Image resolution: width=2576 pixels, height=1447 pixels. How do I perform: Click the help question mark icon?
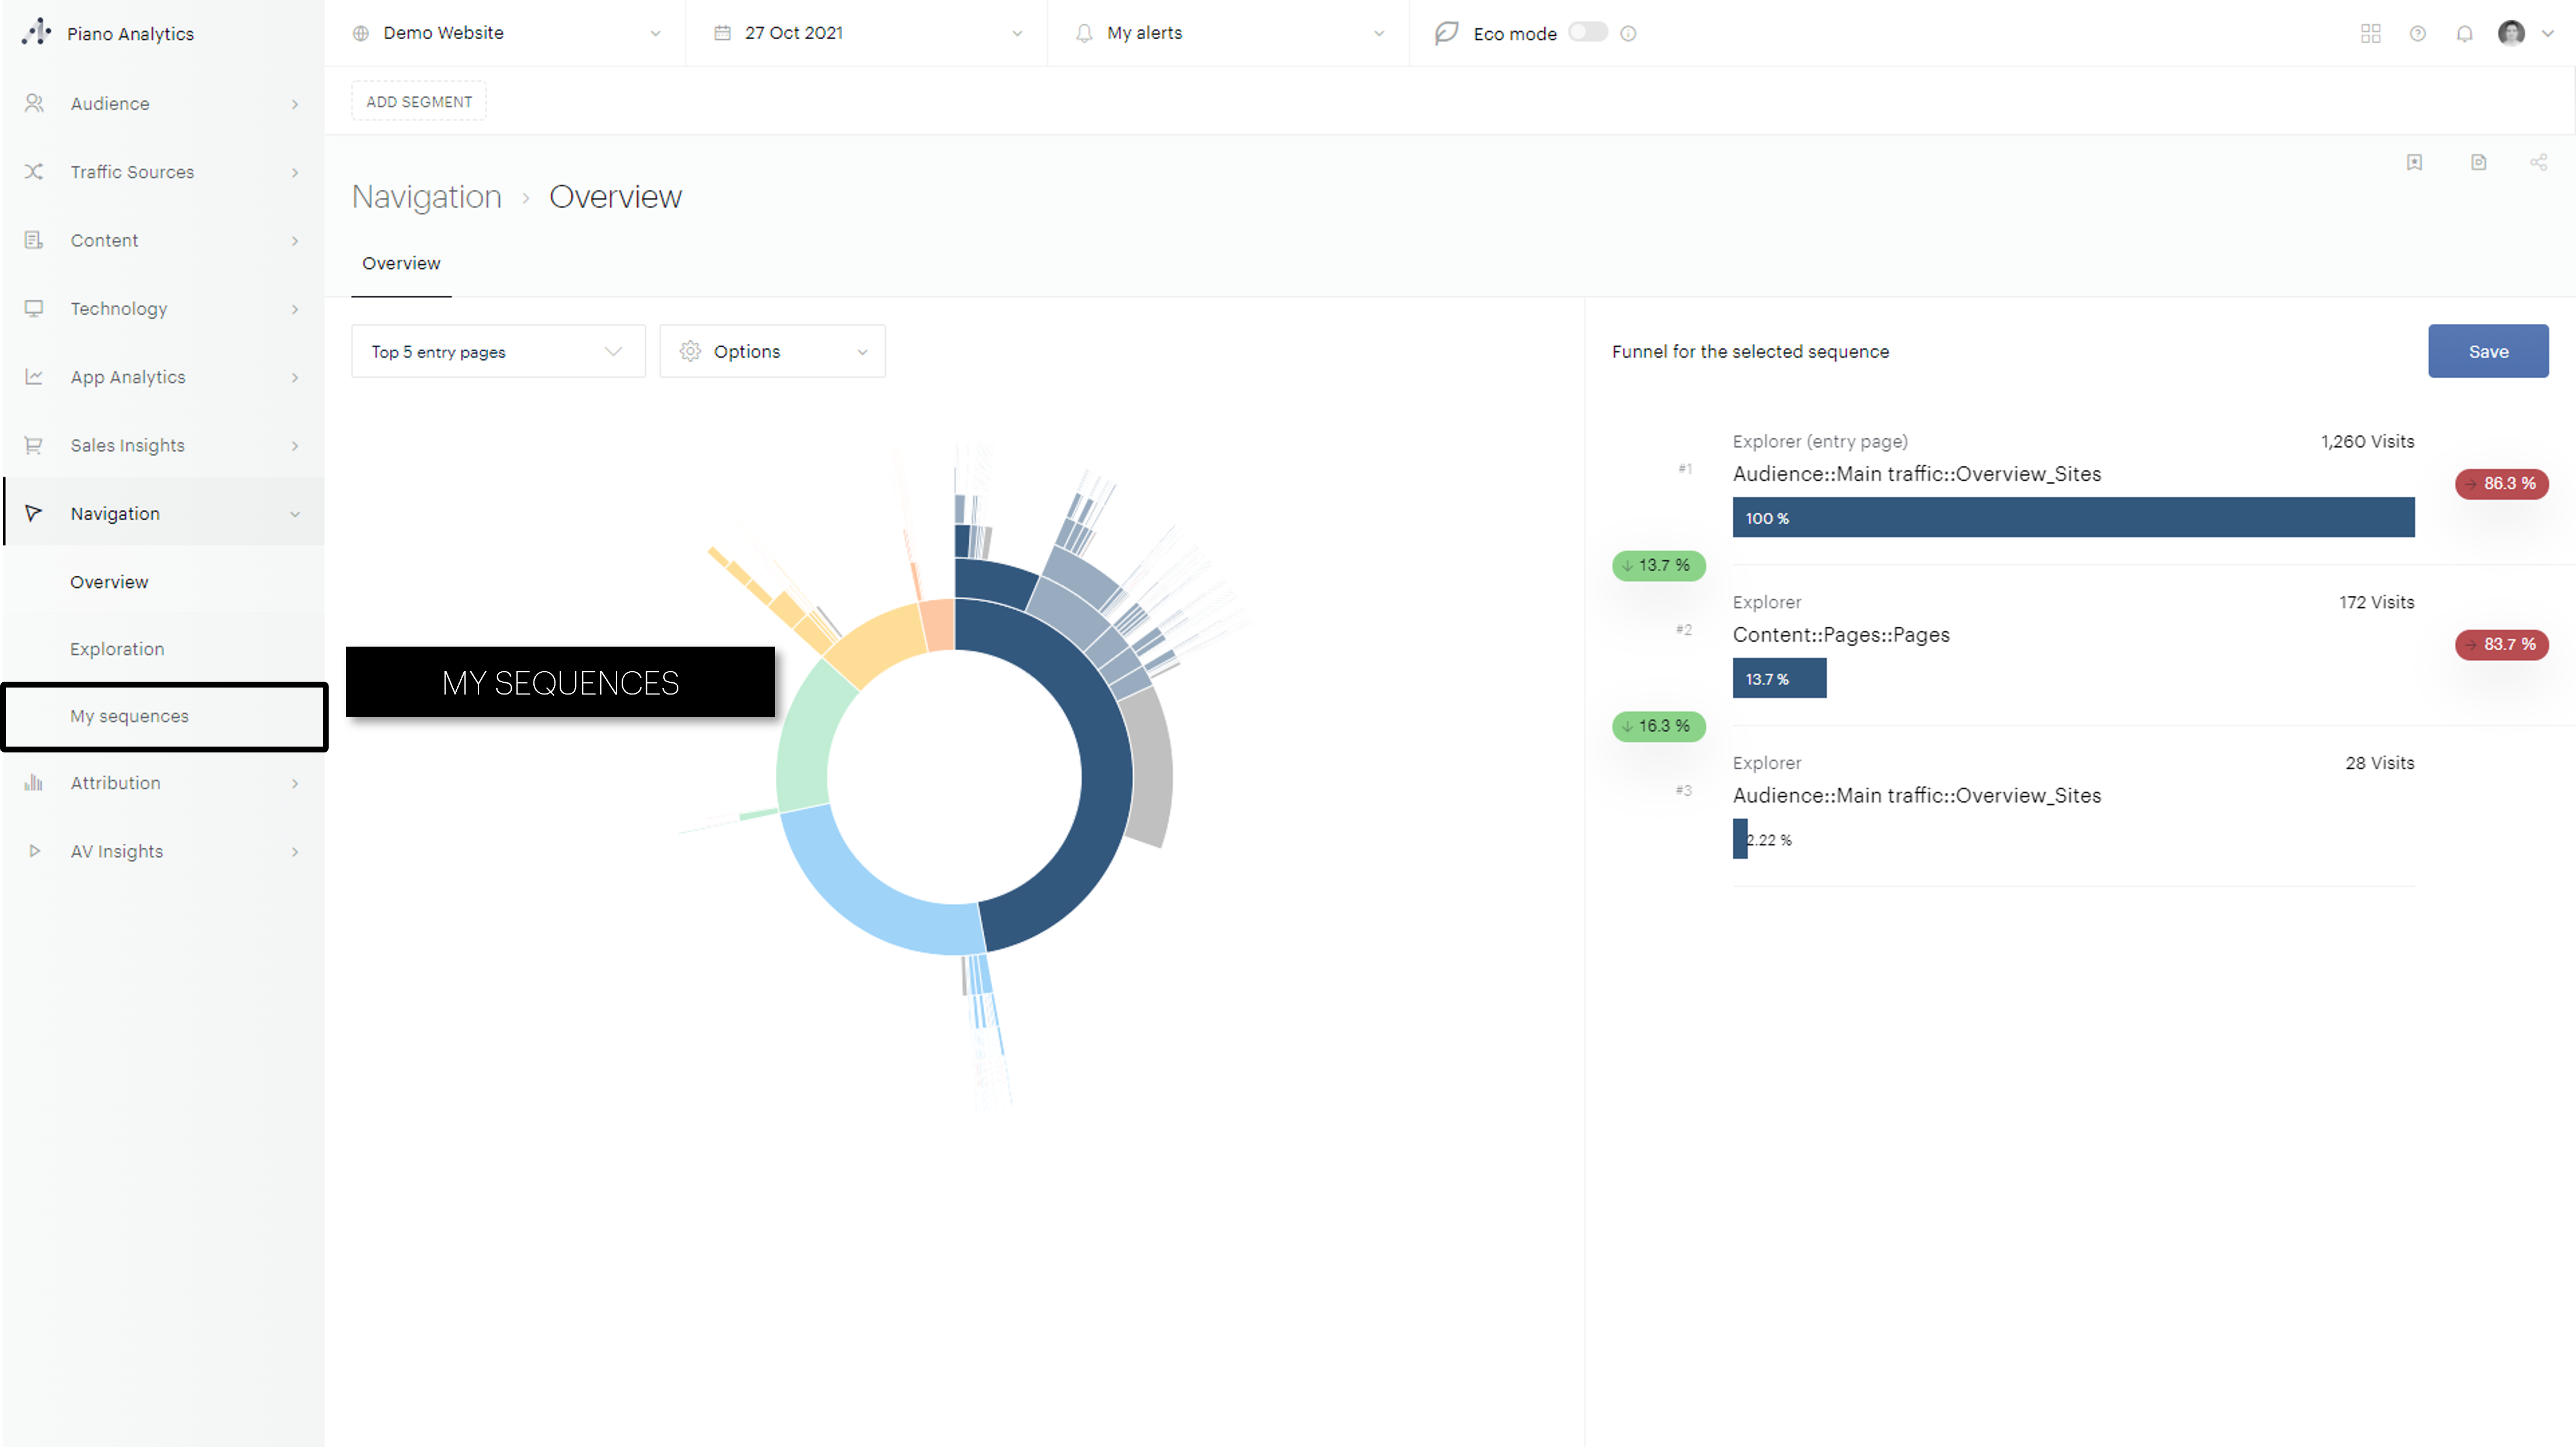pyautogui.click(x=2417, y=33)
